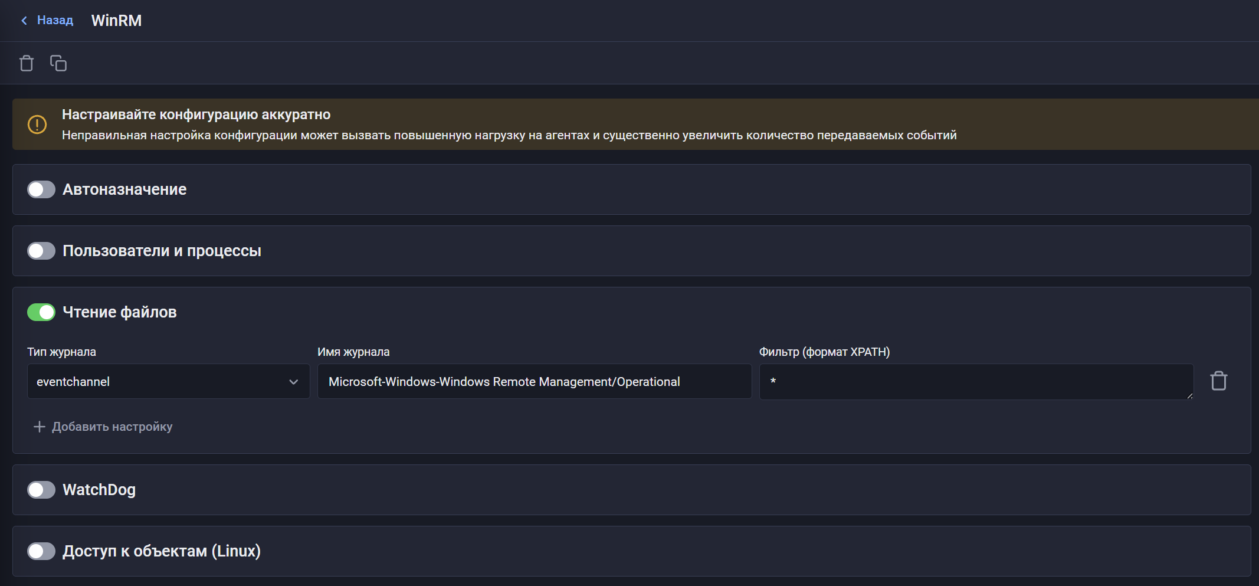Click the Настраивайте конфигурацию аккуратно warning title
The height and width of the screenshot is (586, 1259).
[196, 114]
